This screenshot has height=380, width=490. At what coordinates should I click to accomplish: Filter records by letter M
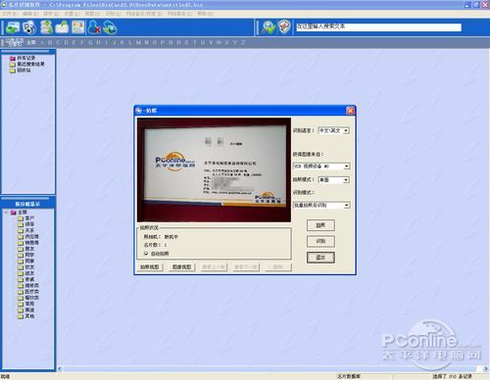138,42
